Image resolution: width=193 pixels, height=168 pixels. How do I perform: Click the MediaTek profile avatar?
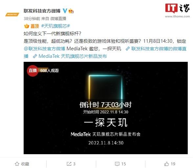(12, 14)
